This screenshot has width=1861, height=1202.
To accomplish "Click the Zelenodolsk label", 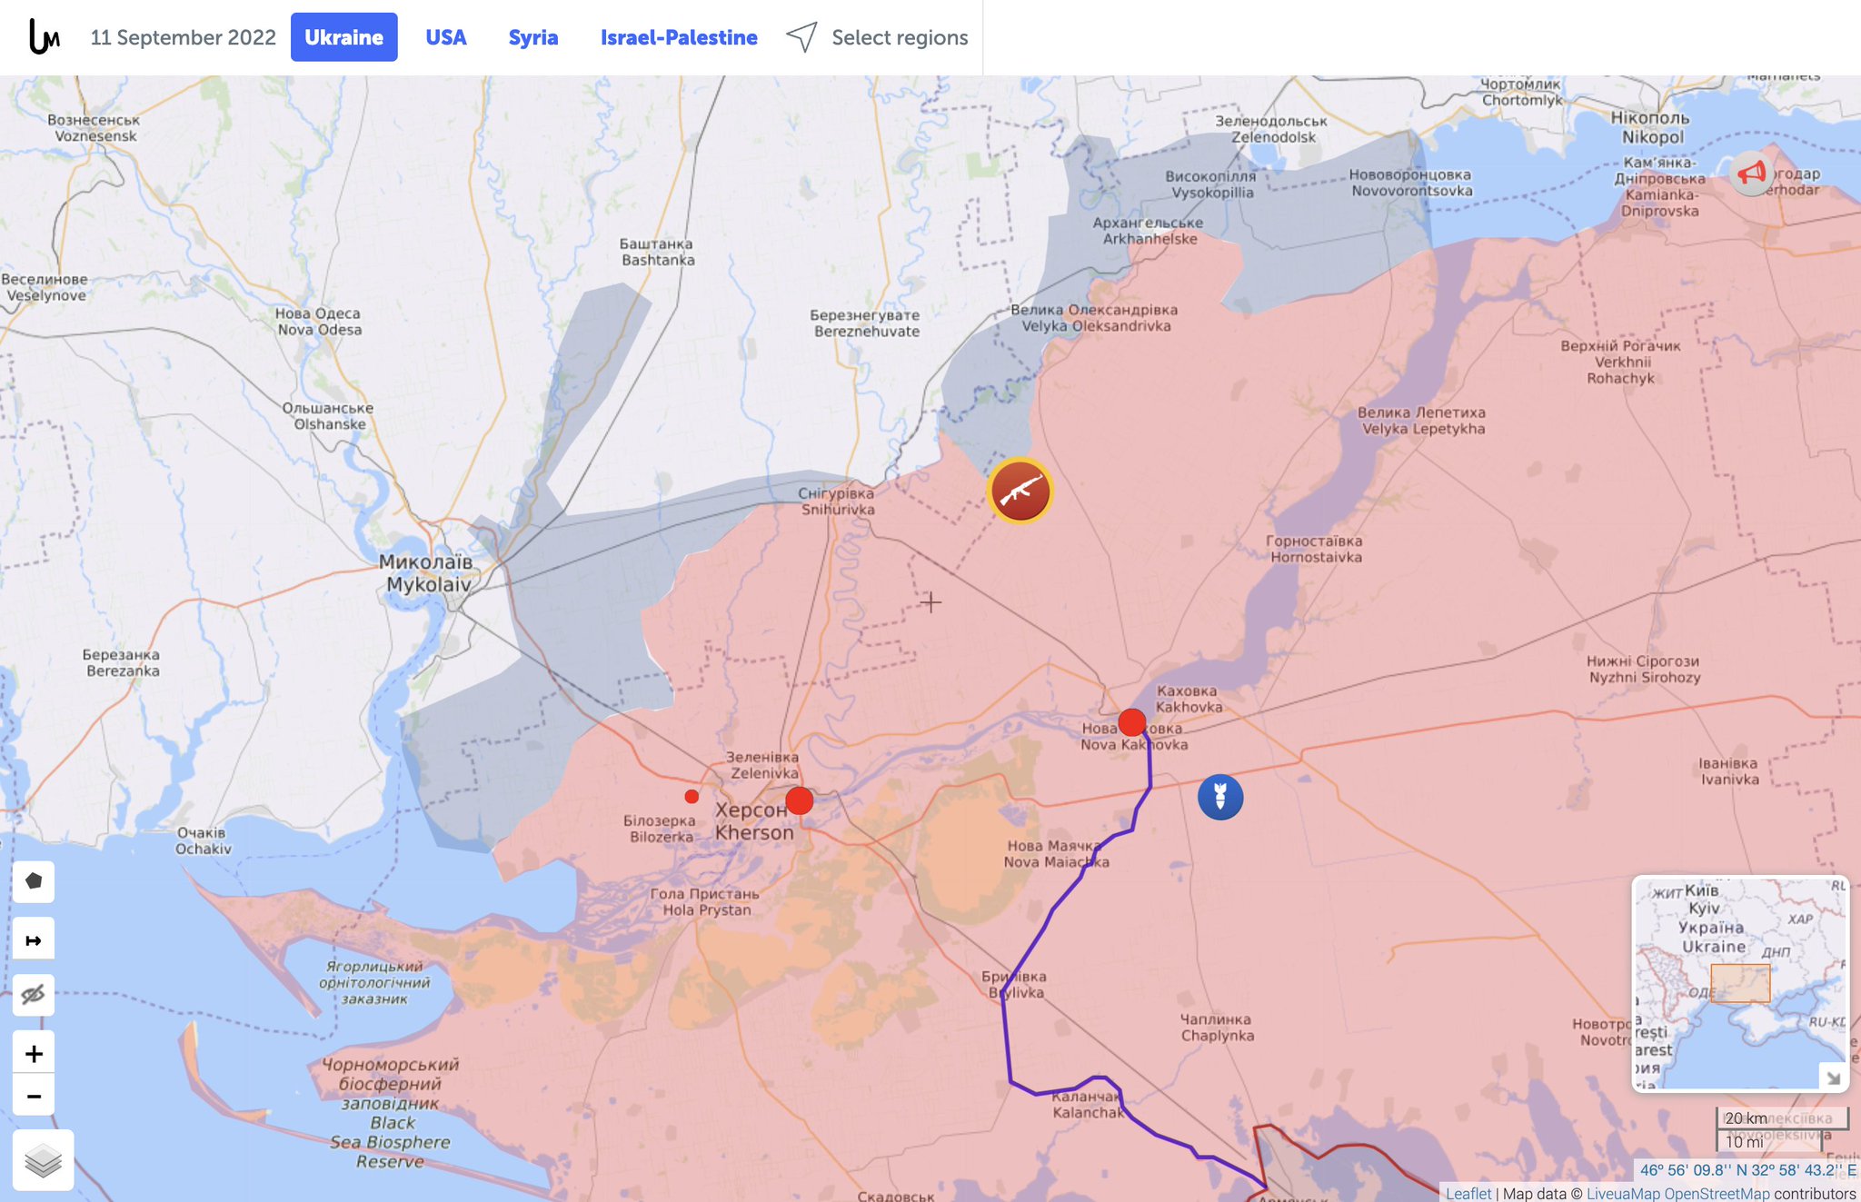I will click(1272, 128).
